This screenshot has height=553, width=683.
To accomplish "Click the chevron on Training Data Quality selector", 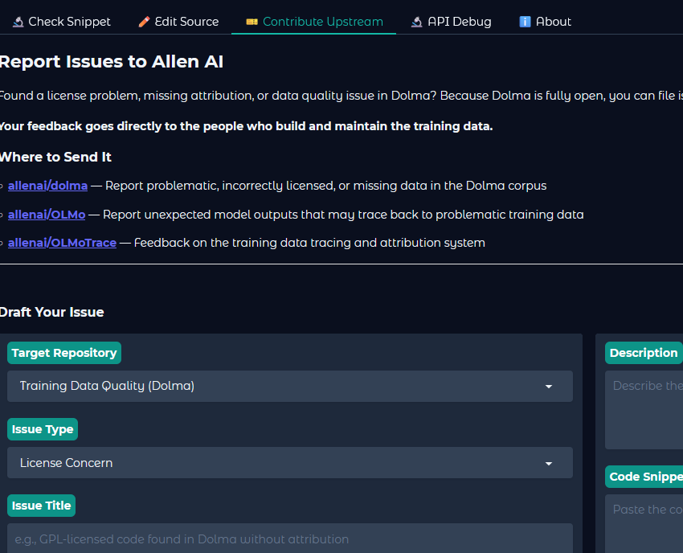I will point(549,386).
